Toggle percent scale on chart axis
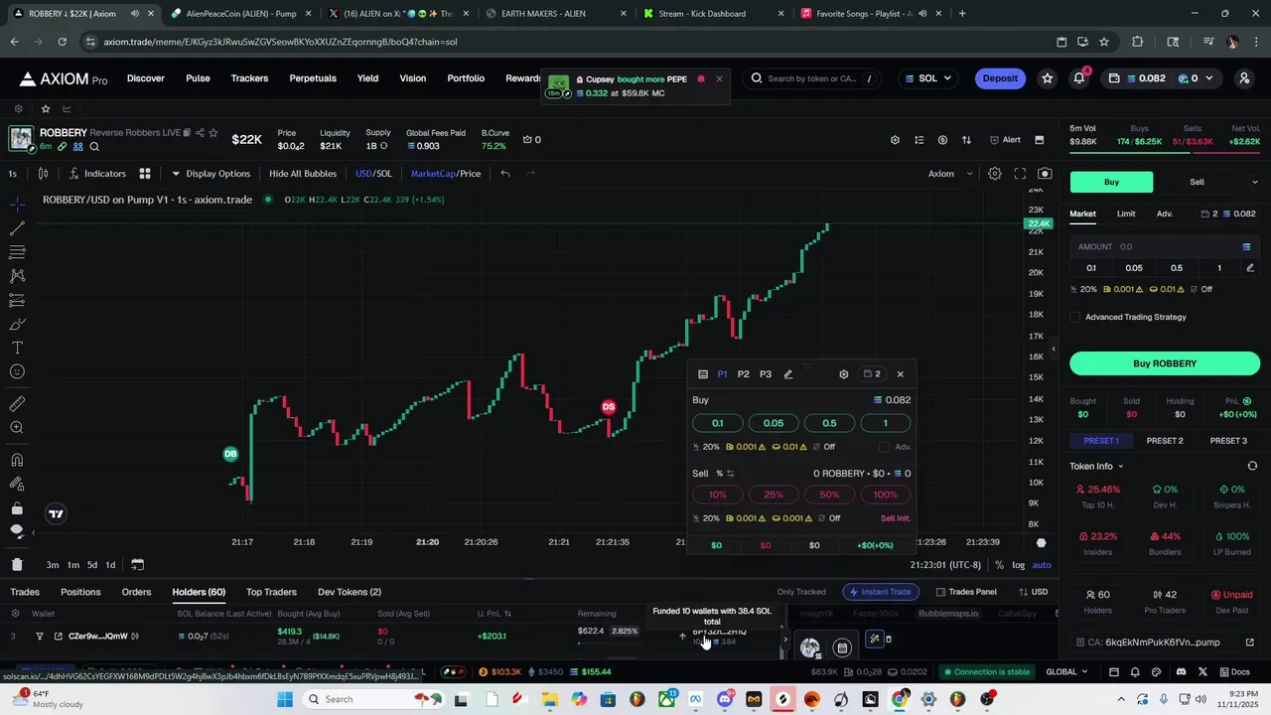 (1000, 565)
